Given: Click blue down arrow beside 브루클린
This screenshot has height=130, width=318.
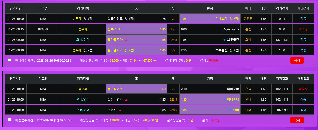Looking at the screenshot, I should coord(224,40).
